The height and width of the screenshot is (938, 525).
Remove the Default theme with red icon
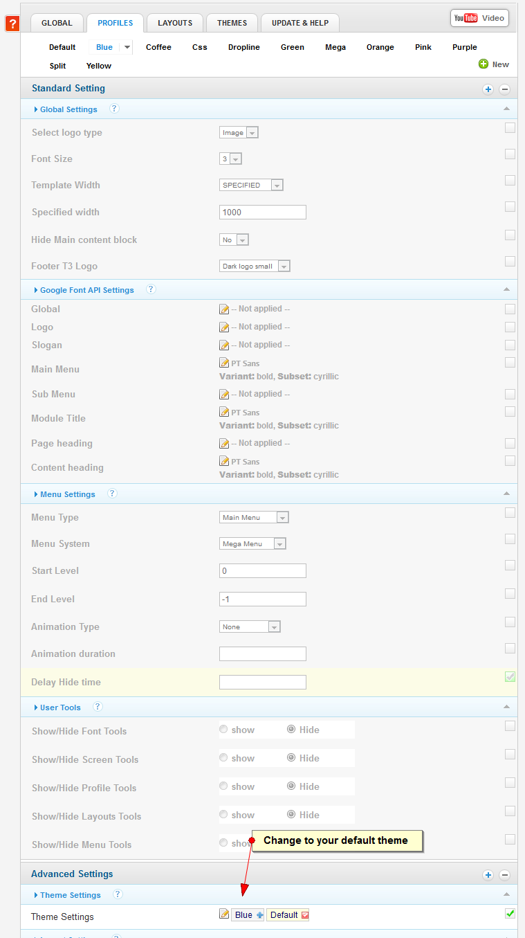coord(305,915)
